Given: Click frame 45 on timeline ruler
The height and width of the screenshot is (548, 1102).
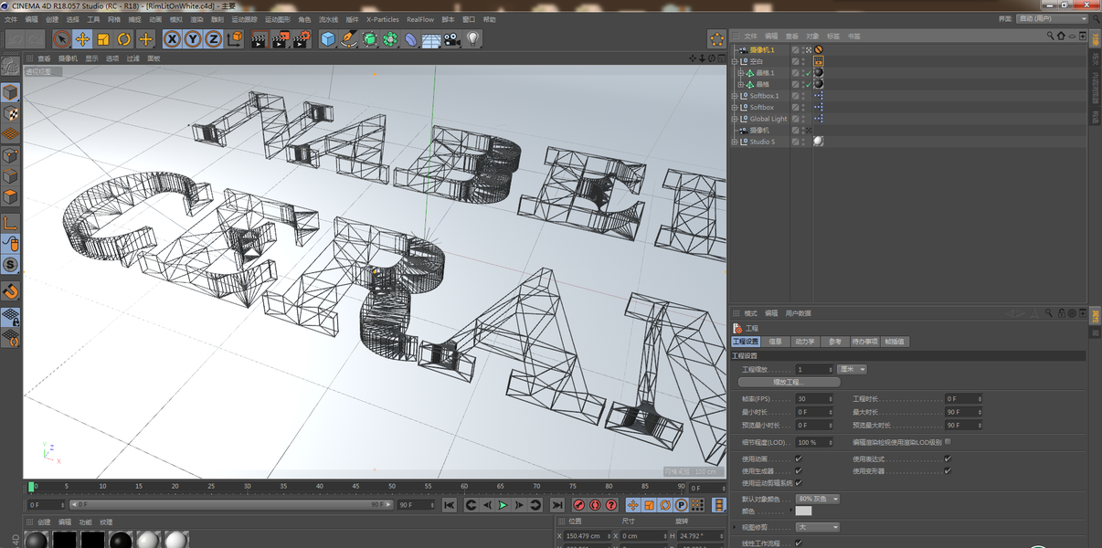Looking at the screenshot, I should click(x=355, y=487).
